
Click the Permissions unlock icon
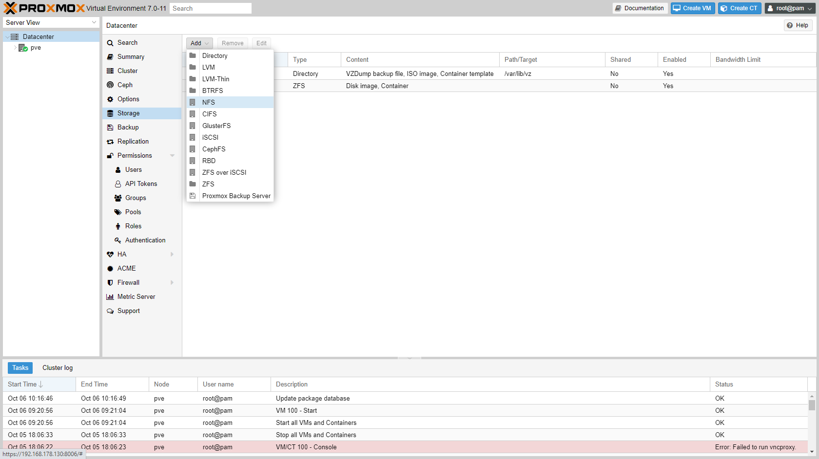(110, 156)
